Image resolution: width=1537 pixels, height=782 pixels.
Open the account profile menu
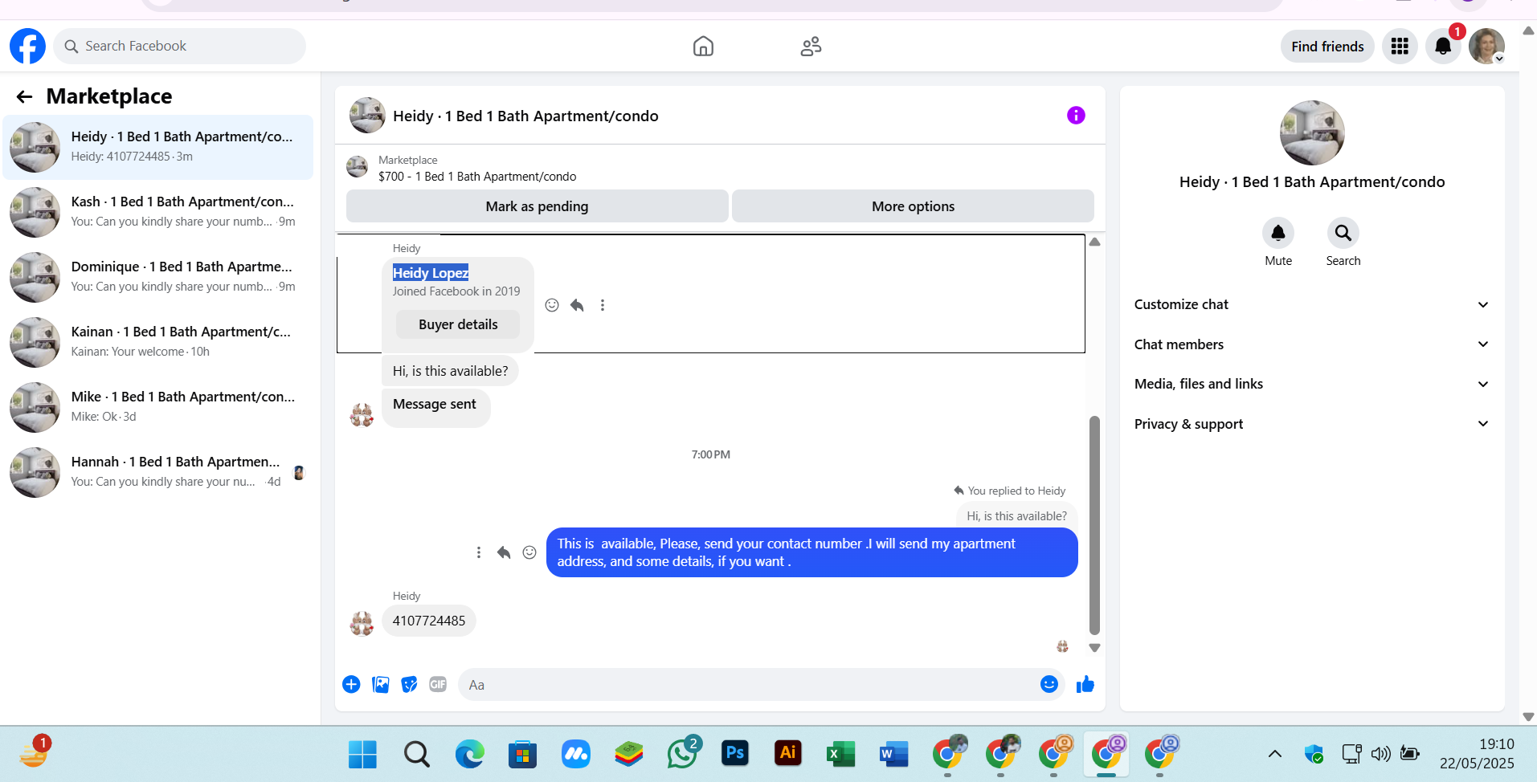(1486, 47)
